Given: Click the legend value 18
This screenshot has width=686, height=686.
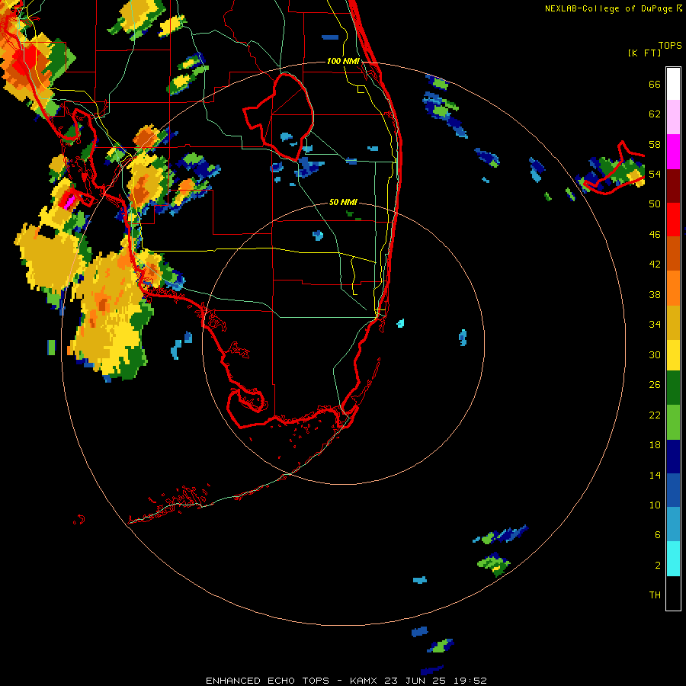Looking at the screenshot, I should click(655, 445).
